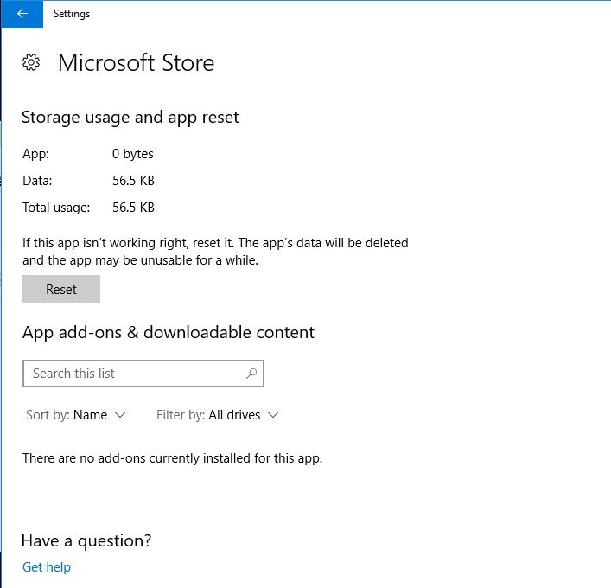Image resolution: width=611 pixels, height=588 pixels.
Task: Click the Data size value '56.5 KB'
Action: (x=133, y=181)
